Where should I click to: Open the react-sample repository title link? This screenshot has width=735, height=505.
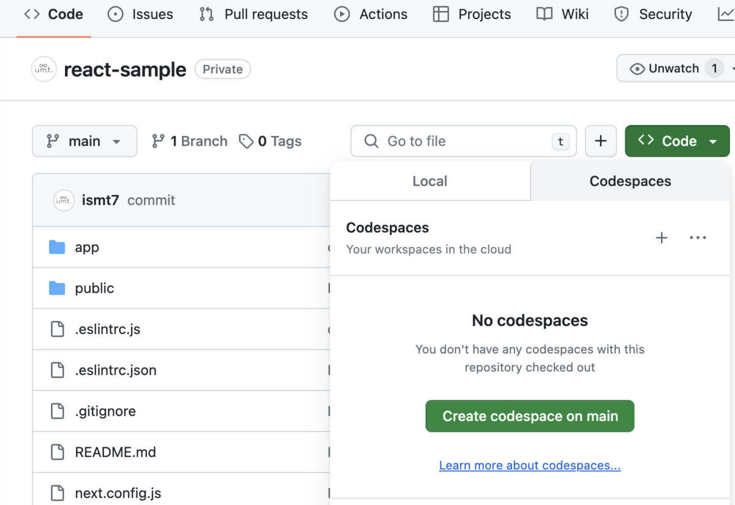[x=125, y=69]
